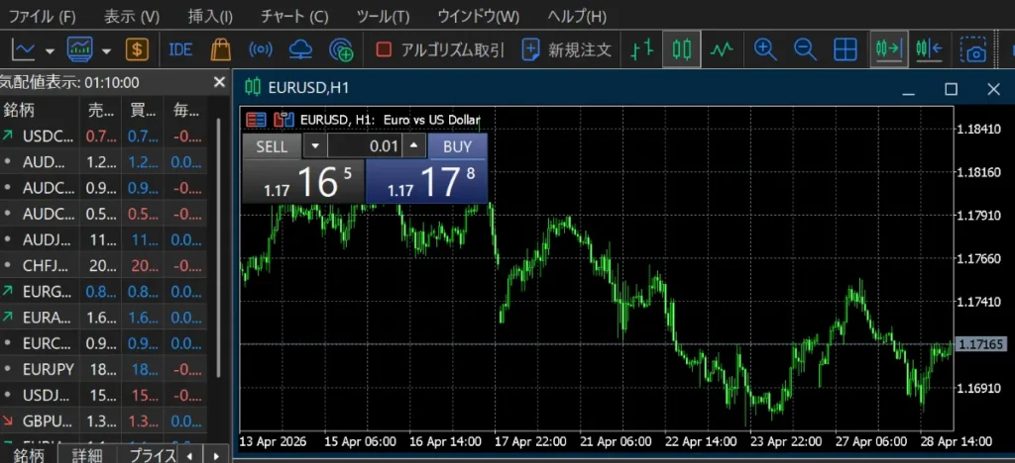1015x463 pixels.
Task: Take a chart screenshot with camera icon
Action: (x=973, y=49)
